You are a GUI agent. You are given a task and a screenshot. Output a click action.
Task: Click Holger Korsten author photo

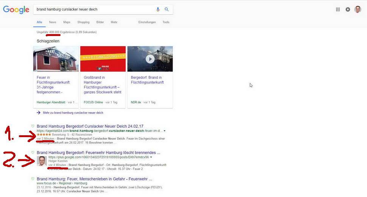pyautogui.click(x=42, y=161)
